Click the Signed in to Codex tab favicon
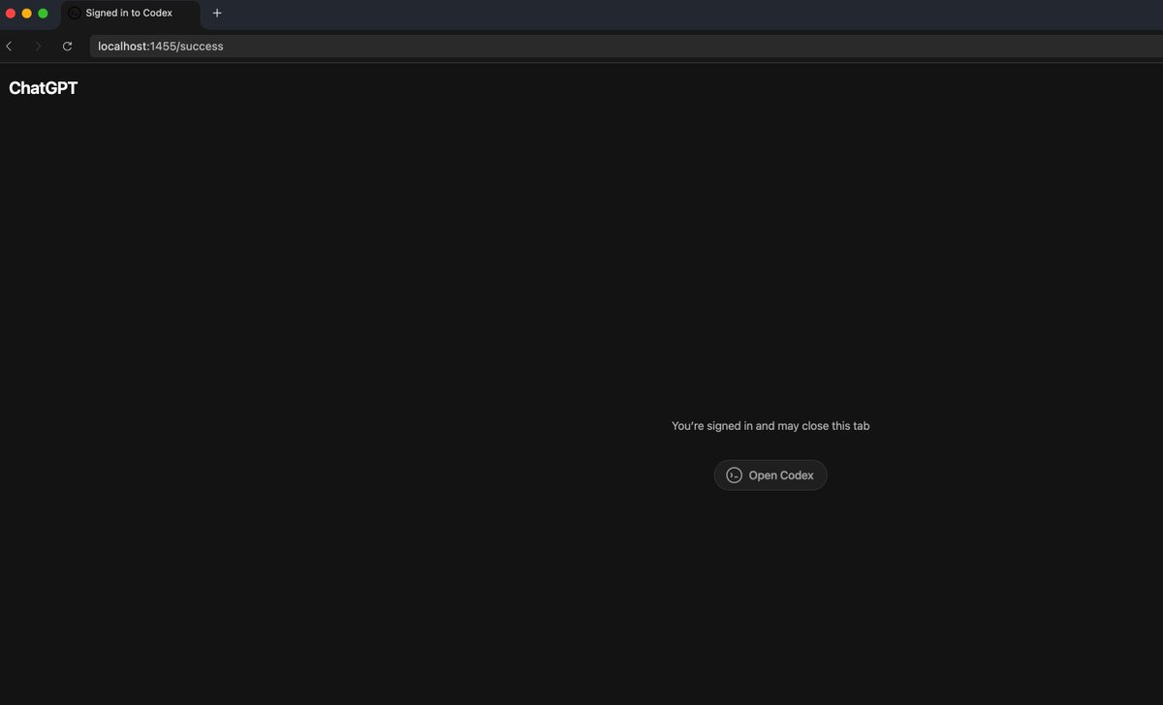Image resolution: width=1163 pixels, height=705 pixels. point(75,14)
